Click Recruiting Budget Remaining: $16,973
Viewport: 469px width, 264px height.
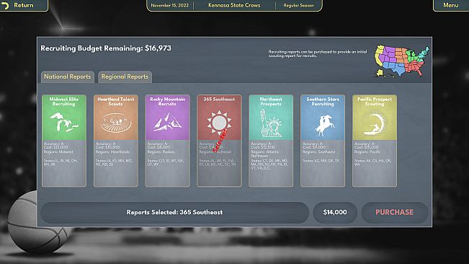pos(106,48)
